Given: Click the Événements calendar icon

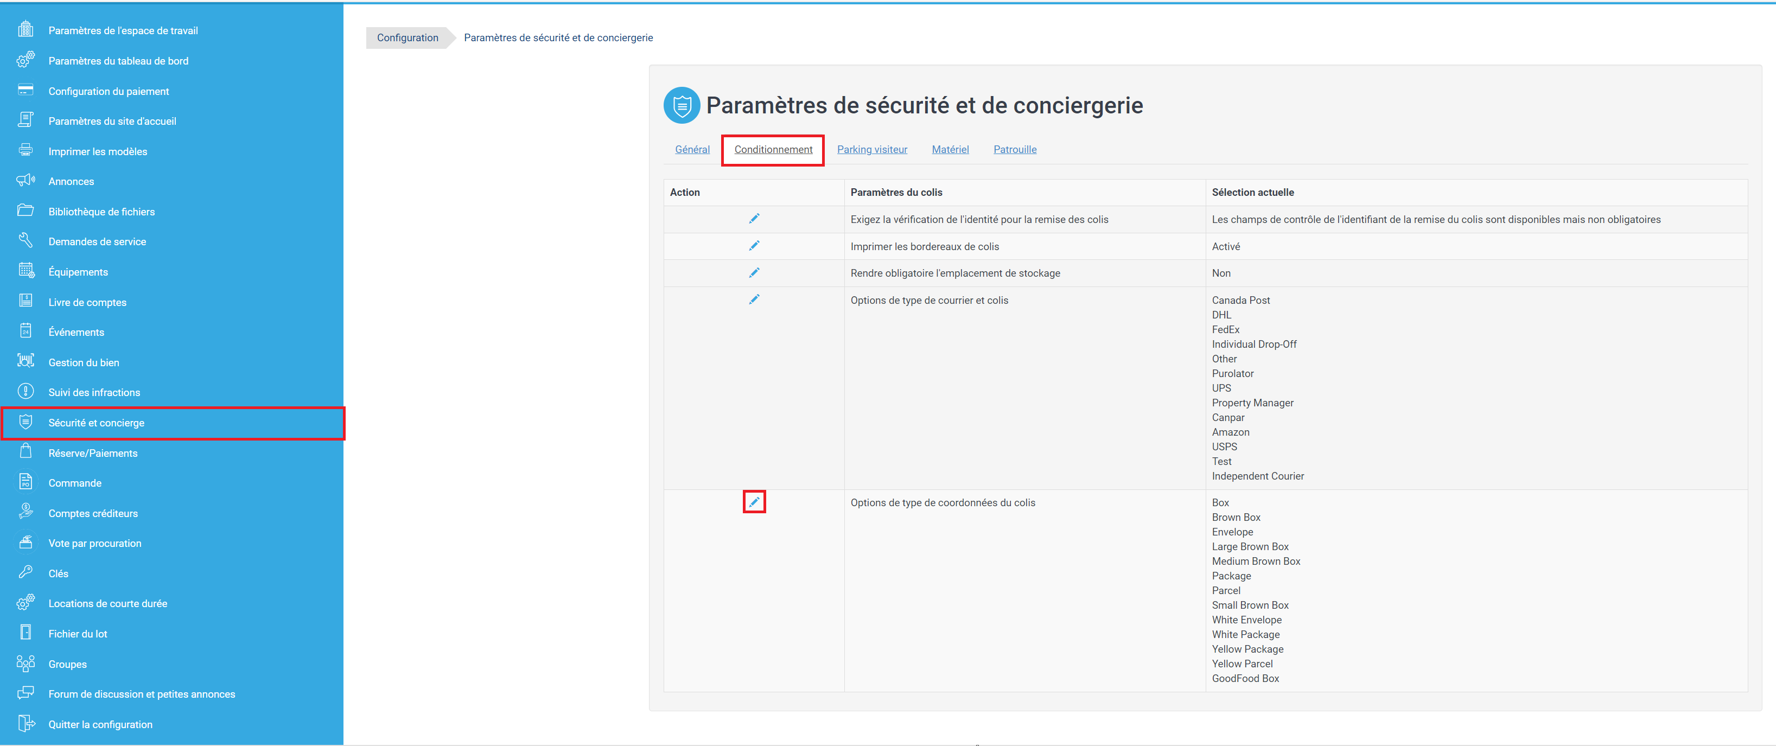Looking at the screenshot, I should (x=26, y=331).
